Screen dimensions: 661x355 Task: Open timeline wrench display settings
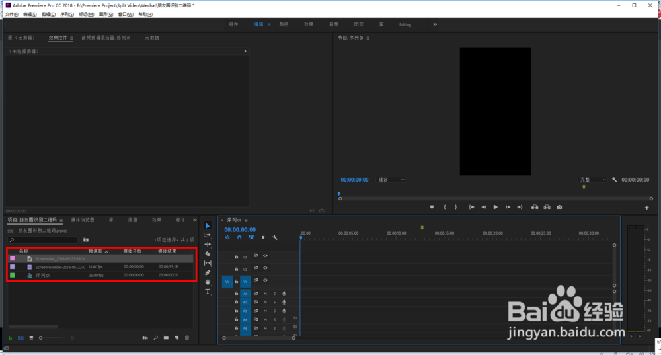pos(275,238)
